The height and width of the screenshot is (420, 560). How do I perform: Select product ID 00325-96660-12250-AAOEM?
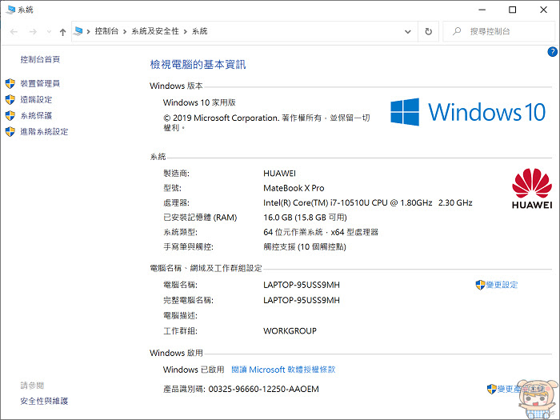(263, 389)
